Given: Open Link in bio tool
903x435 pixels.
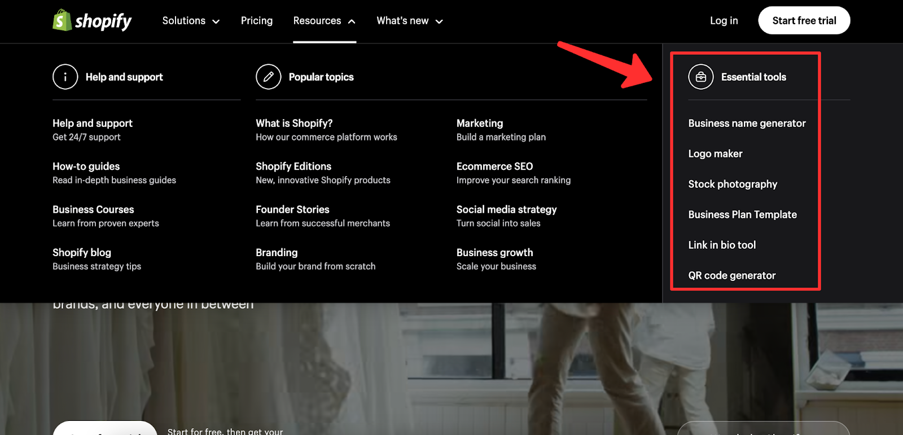Looking at the screenshot, I should [722, 245].
